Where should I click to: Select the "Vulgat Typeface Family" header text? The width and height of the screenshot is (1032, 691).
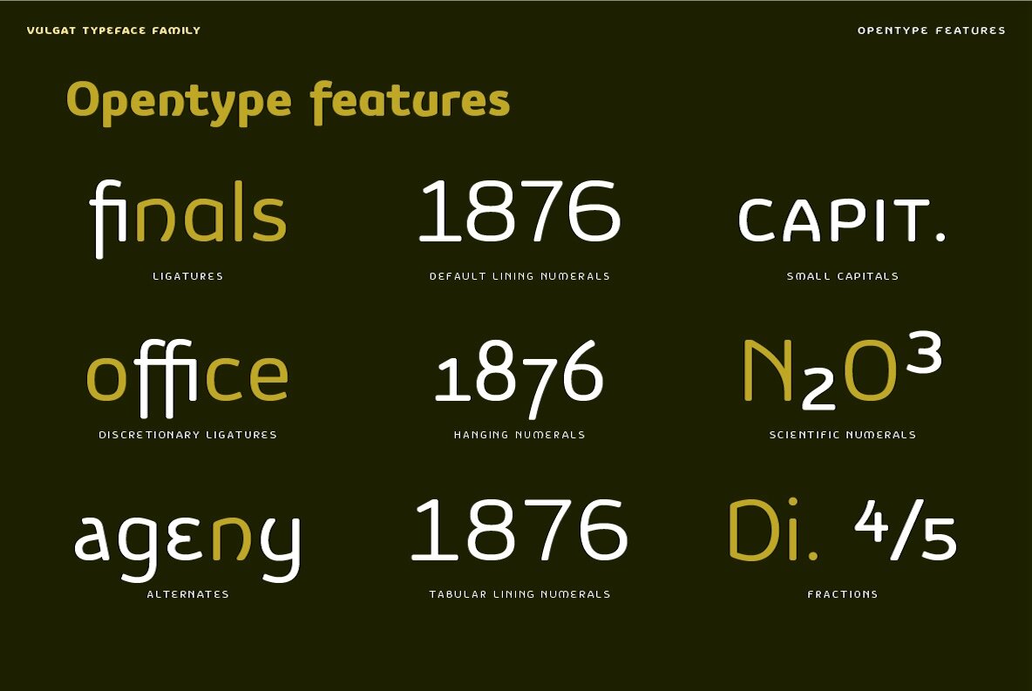pos(113,30)
